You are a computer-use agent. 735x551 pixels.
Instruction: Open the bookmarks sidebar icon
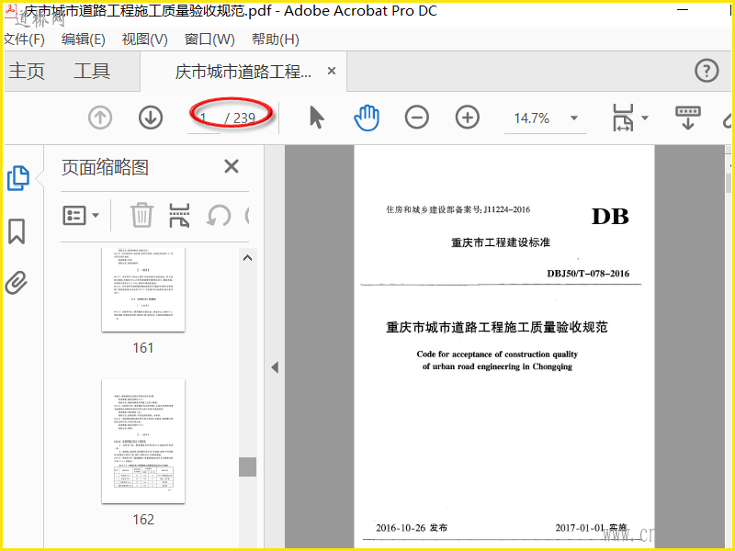point(17,231)
